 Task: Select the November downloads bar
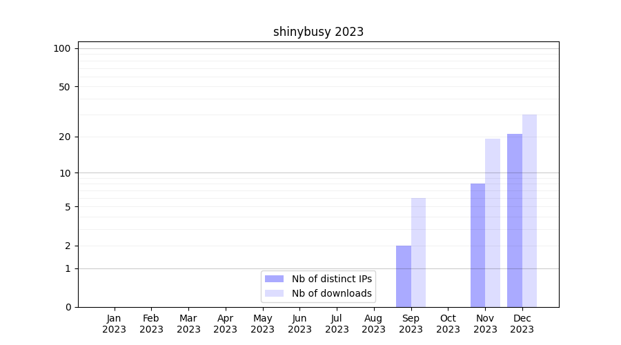(x=493, y=223)
